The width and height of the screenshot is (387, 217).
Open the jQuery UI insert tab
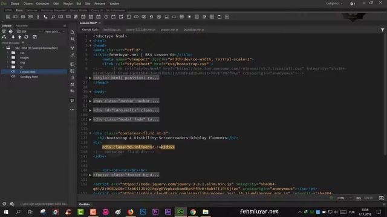tap(97, 10)
